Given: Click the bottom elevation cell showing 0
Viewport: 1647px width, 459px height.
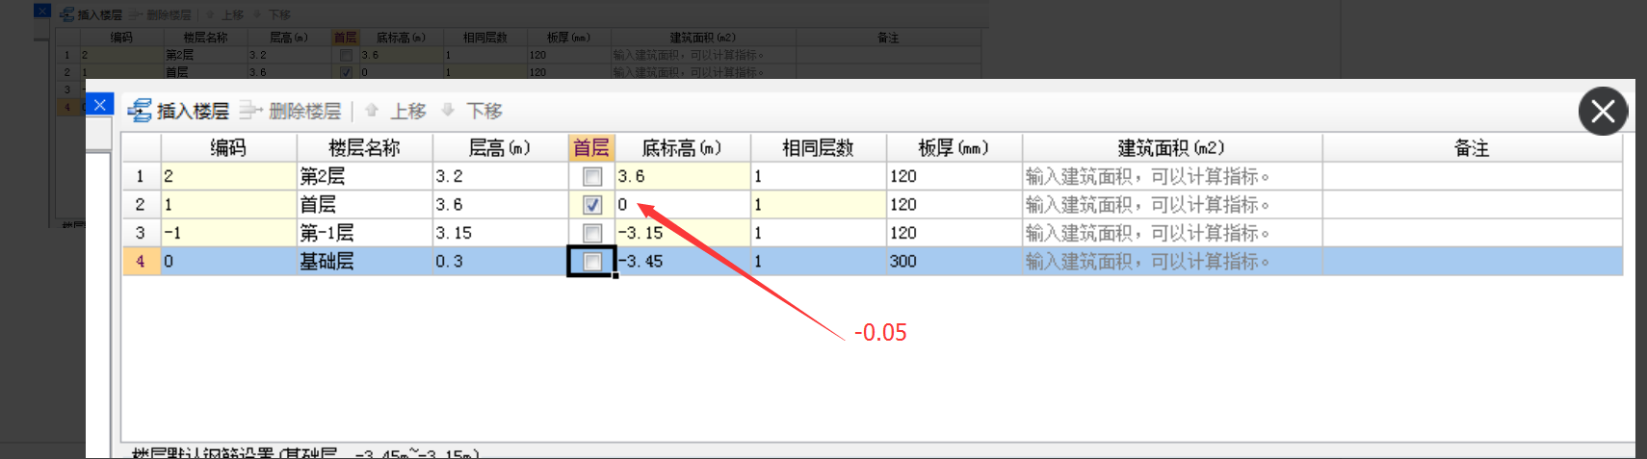Looking at the screenshot, I should (682, 204).
